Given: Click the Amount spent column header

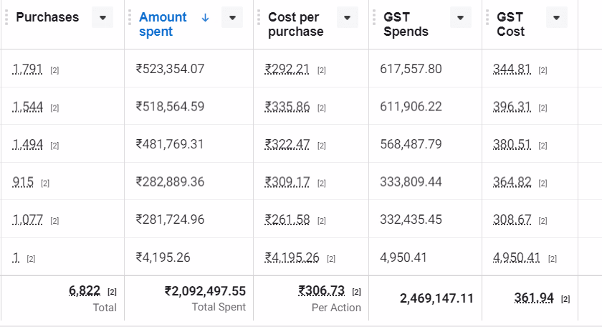Looking at the screenshot, I should click(x=163, y=24).
